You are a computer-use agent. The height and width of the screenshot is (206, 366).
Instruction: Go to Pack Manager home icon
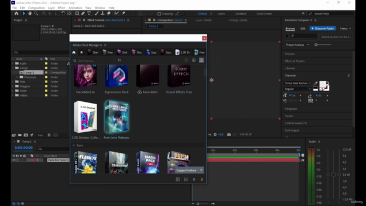(74, 52)
